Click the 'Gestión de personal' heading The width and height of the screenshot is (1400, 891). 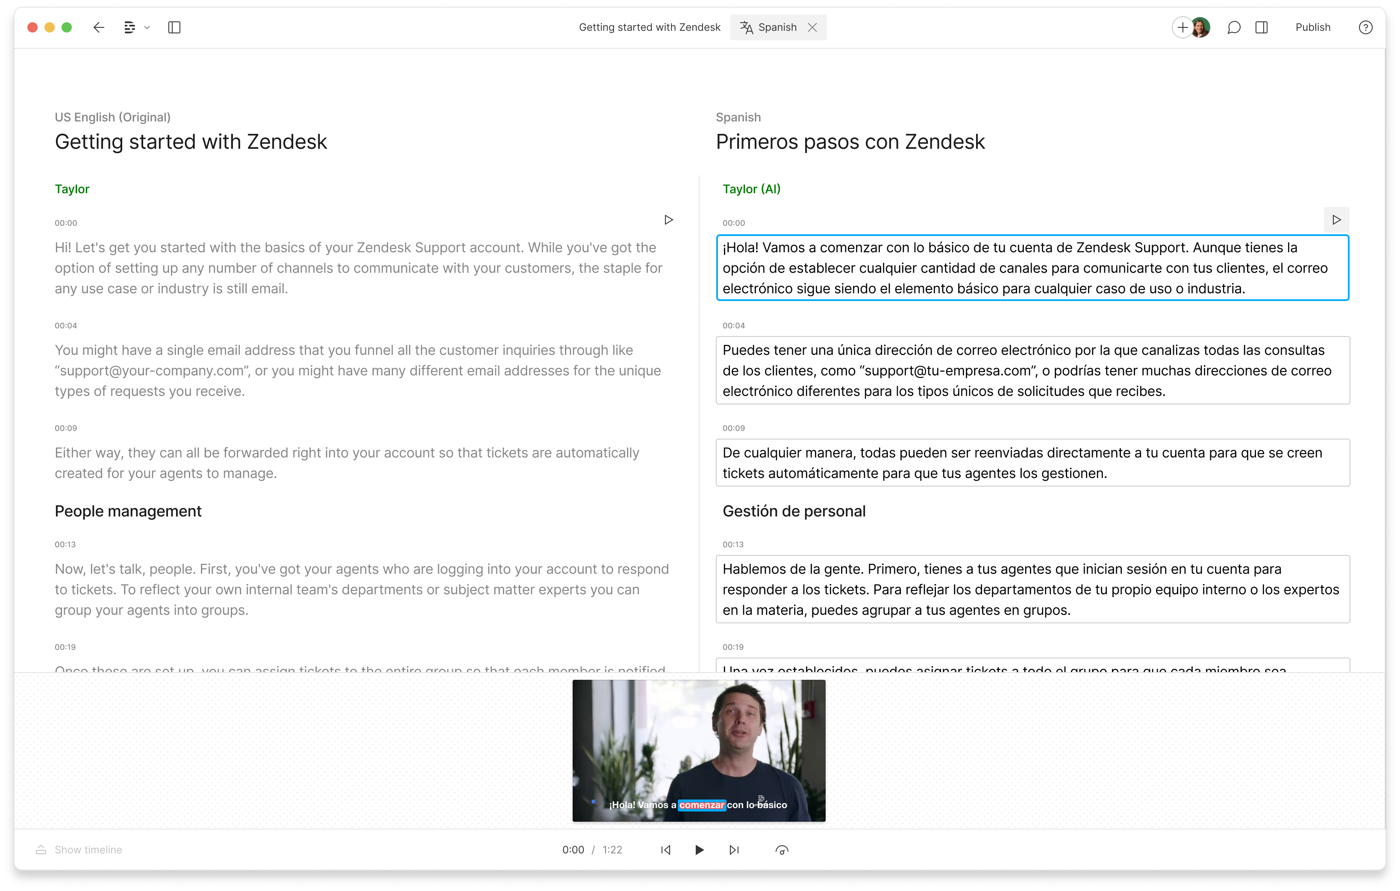pyautogui.click(x=794, y=511)
